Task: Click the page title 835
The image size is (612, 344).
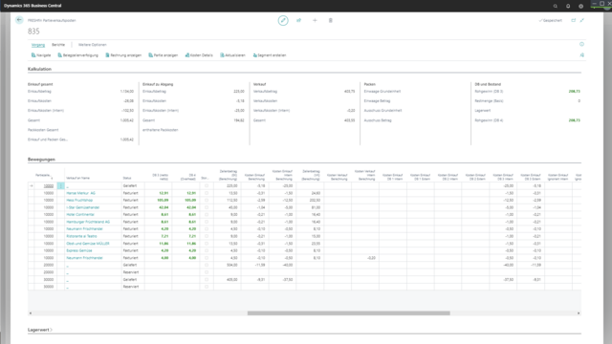Action: [x=33, y=32]
